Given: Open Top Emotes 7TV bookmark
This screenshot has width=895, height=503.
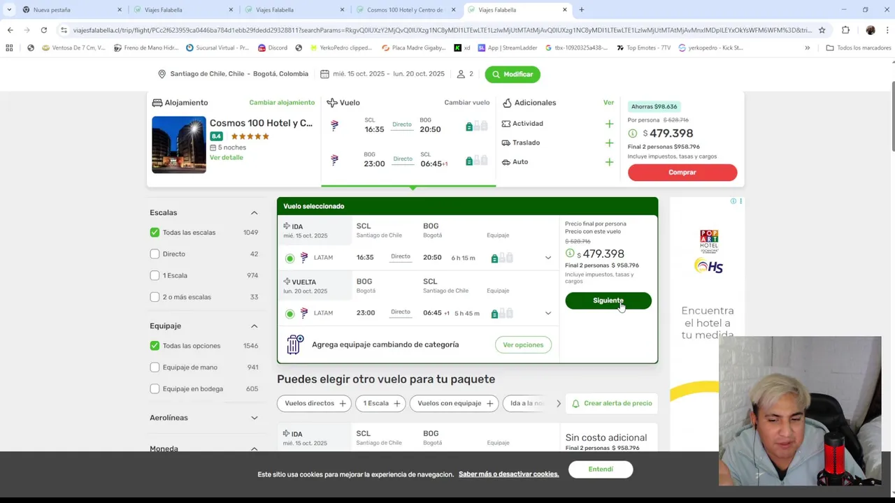Looking at the screenshot, I should (x=643, y=48).
